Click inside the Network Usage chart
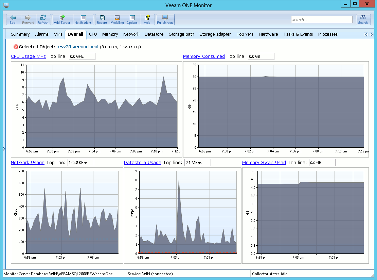This screenshot has height=280, width=377. (72, 212)
